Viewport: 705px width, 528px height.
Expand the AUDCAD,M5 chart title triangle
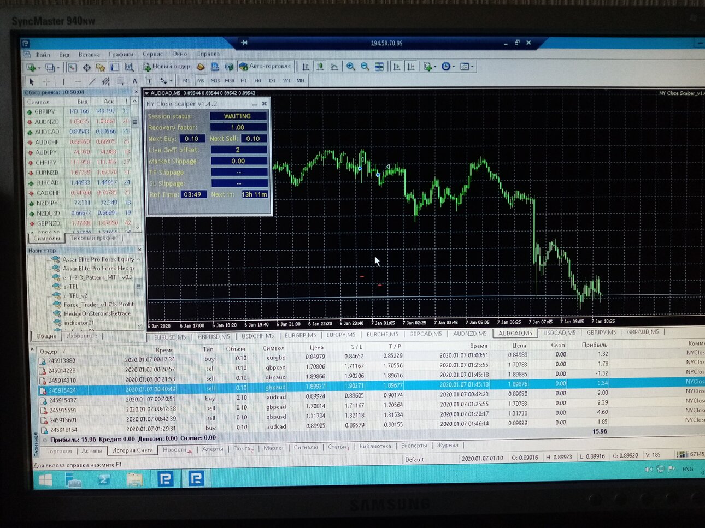click(146, 93)
